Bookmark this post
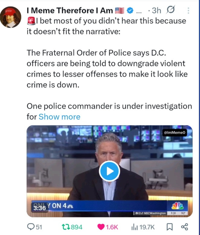The image size is (200, 235). (170, 227)
